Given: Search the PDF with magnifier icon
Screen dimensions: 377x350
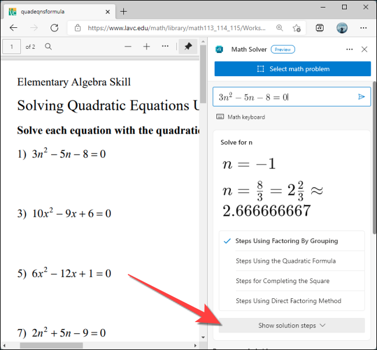Looking at the screenshot, I should coord(49,47).
